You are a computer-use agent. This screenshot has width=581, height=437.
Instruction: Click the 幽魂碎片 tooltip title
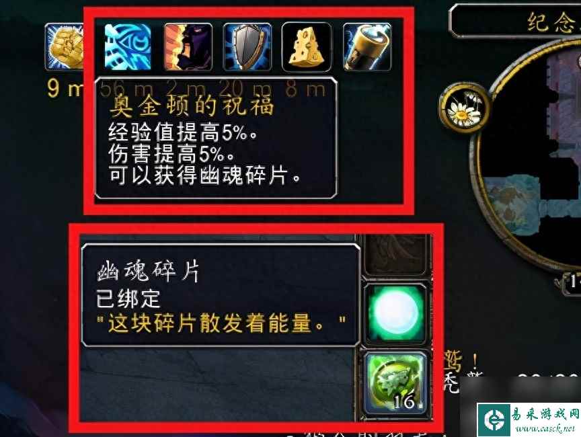[148, 272]
